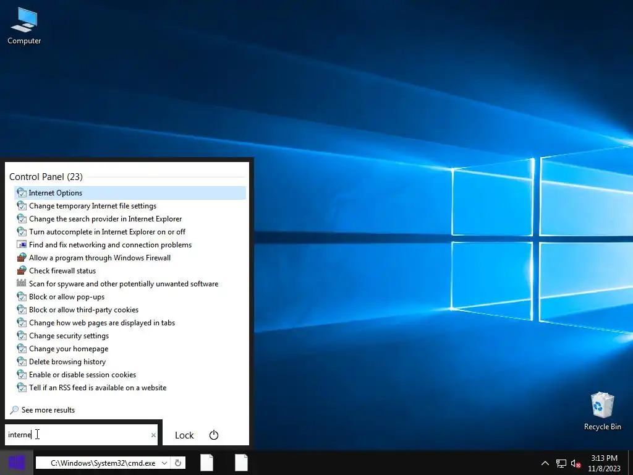Click the first blank document taskbar icon
The height and width of the screenshot is (475, 633).
coord(206,463)
